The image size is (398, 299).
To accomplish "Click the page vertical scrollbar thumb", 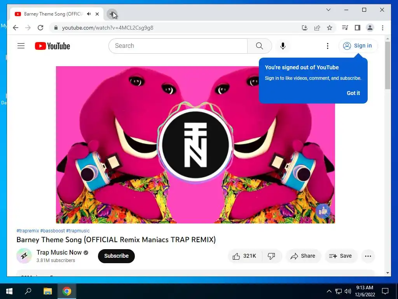I will coord(388,65).
